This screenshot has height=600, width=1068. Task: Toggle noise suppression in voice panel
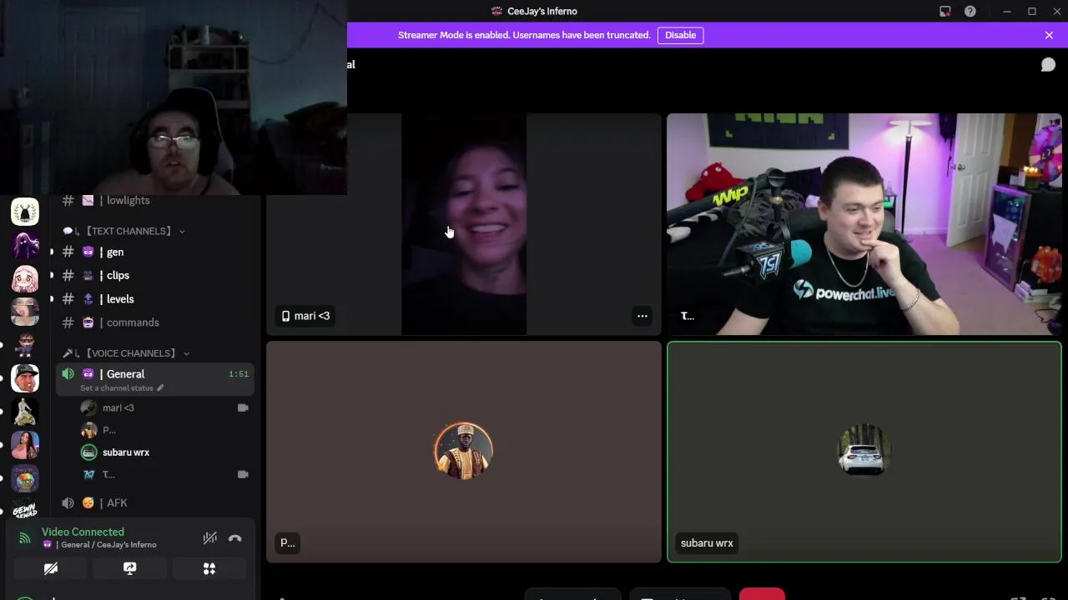[209, 538]
